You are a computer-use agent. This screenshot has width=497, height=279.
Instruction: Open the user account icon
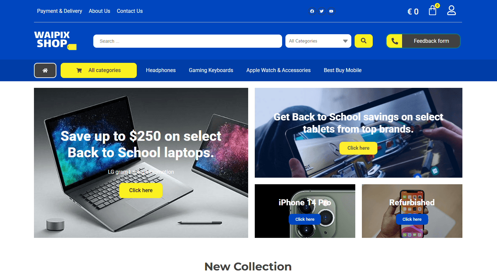pyautogui.click(x=452, y=11)
